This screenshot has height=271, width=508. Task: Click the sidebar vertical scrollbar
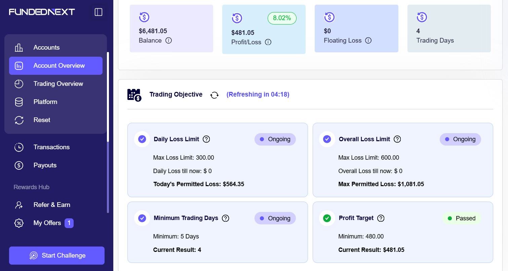pos(108,97)
